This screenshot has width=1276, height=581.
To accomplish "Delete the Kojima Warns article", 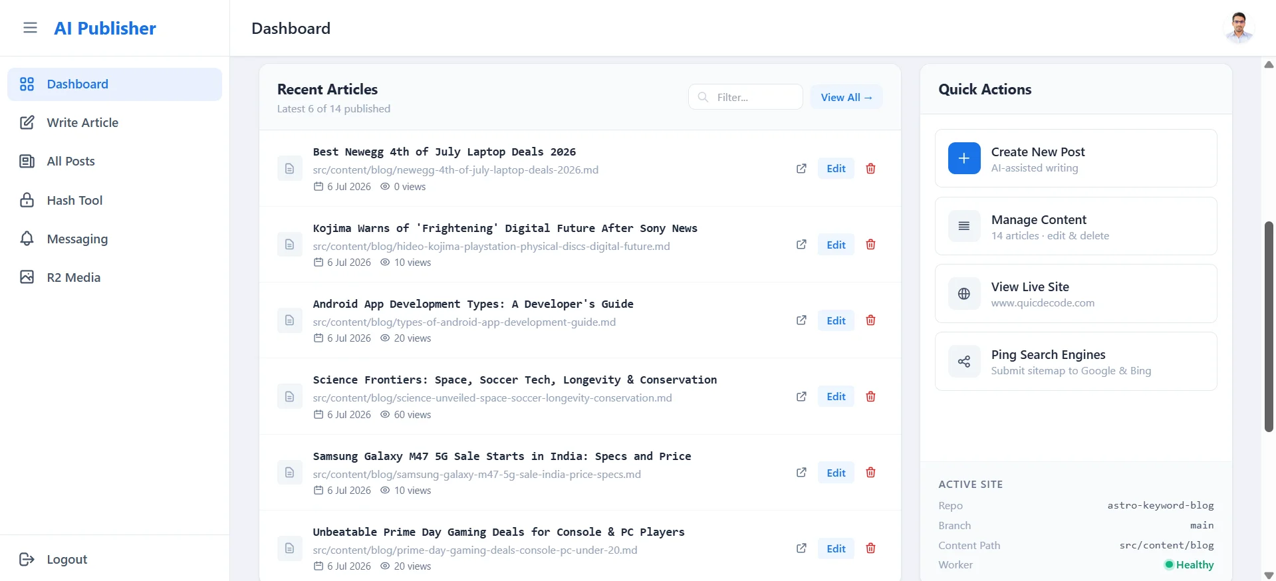I will pyautogui.click(x=870, y=245).
